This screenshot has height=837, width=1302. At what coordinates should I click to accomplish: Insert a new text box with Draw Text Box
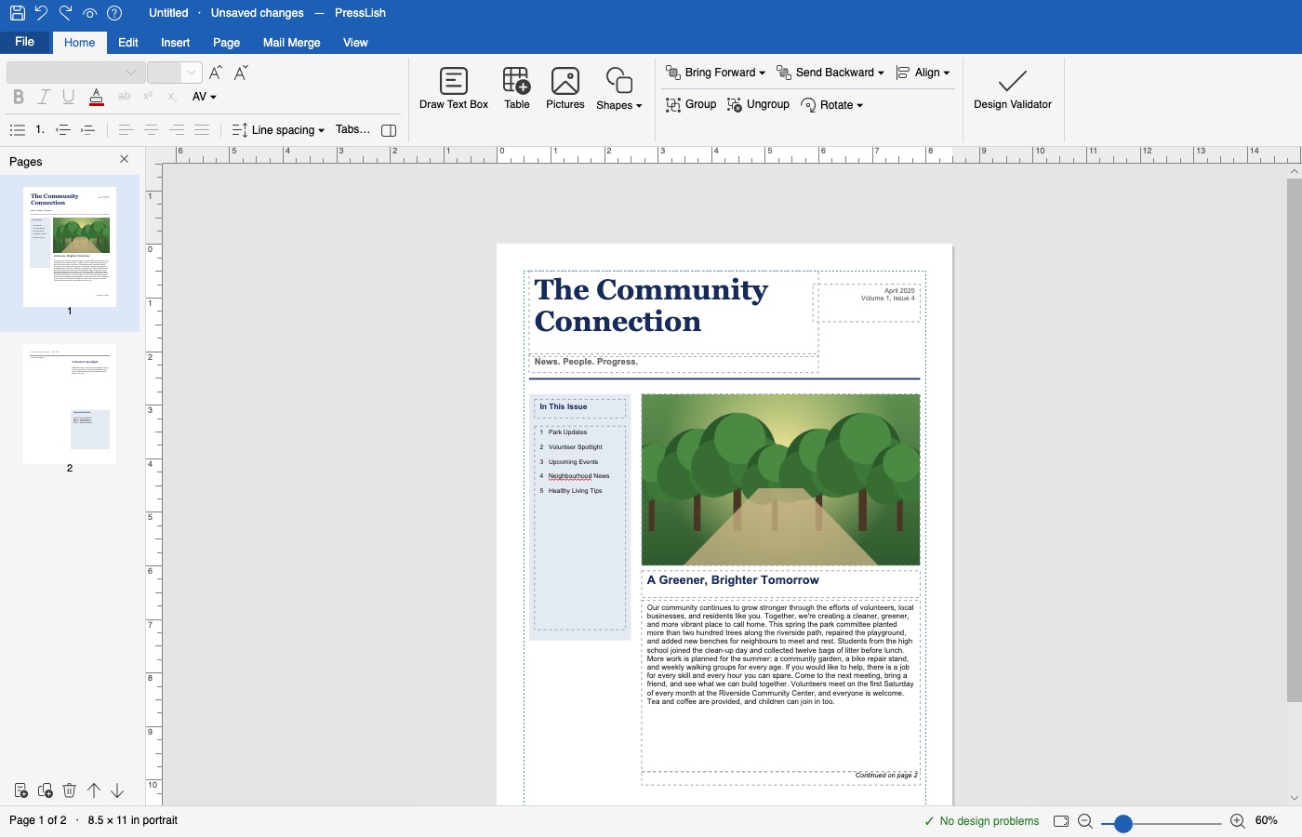coord(454,88)
